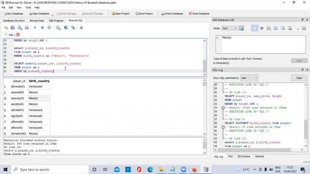Click the Edit Cell text field showing Mexico

pyautogui.click(x=261, y=44)
